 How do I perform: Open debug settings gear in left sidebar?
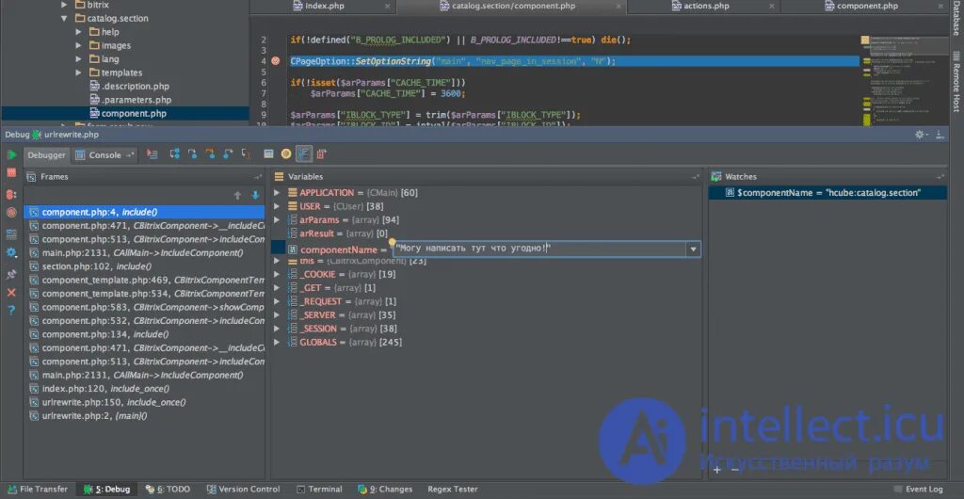pyautogui.click(x=11, y=252)
